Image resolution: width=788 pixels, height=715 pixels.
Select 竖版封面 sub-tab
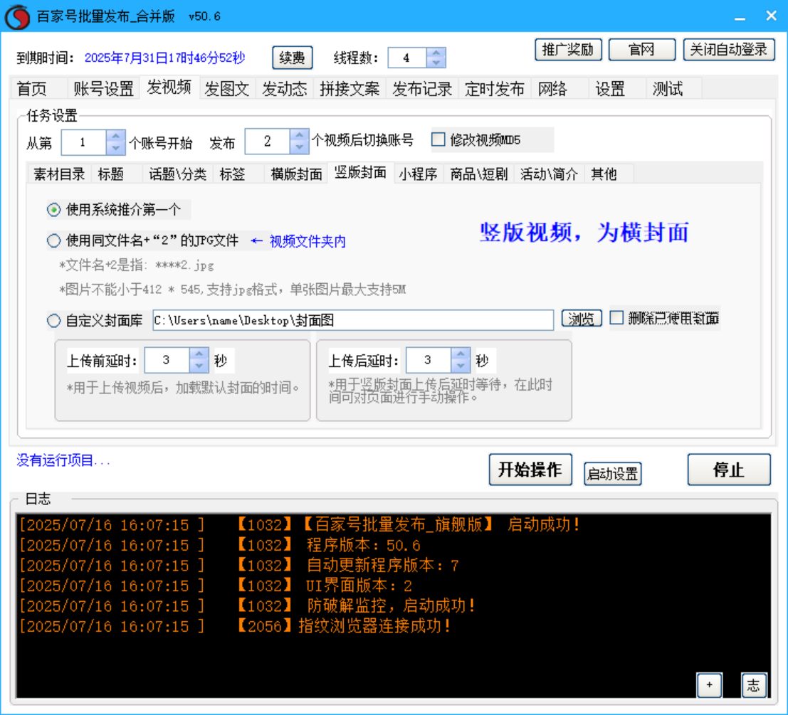[x=360, y=172]
